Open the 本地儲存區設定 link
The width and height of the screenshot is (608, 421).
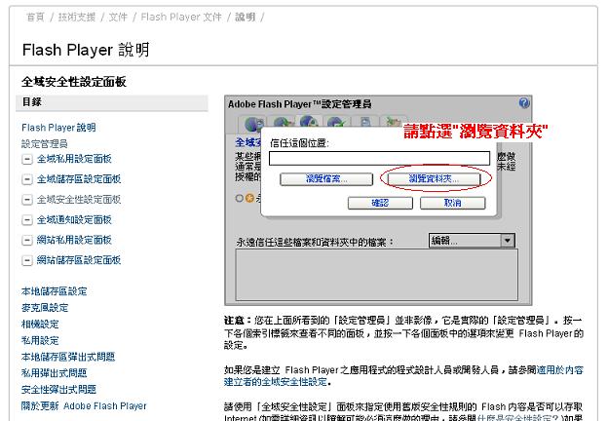[55, 291]
